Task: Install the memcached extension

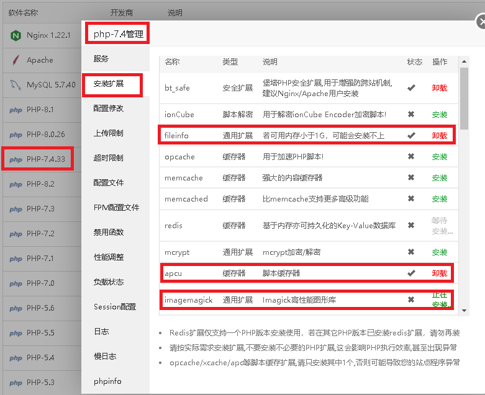Action: click(x=440, y=199)
